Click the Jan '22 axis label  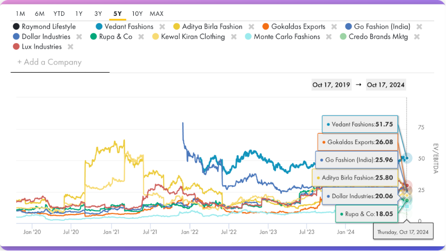pyautogui.click(x=189, y=232)
